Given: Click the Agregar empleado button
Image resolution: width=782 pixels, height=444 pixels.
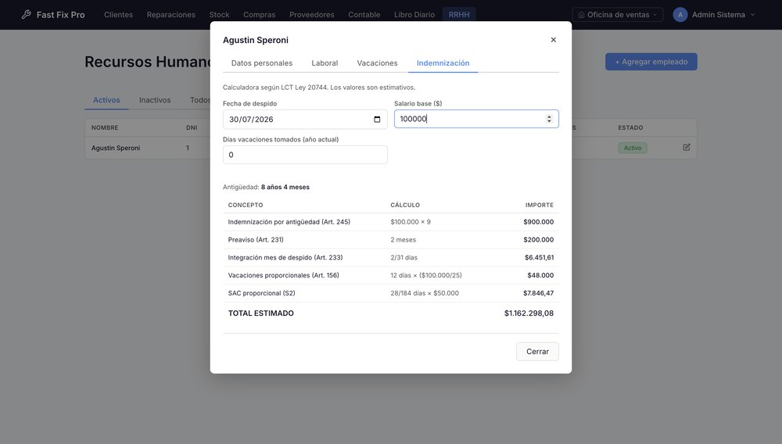Looking at the screenshot, I should click(651, 62).
